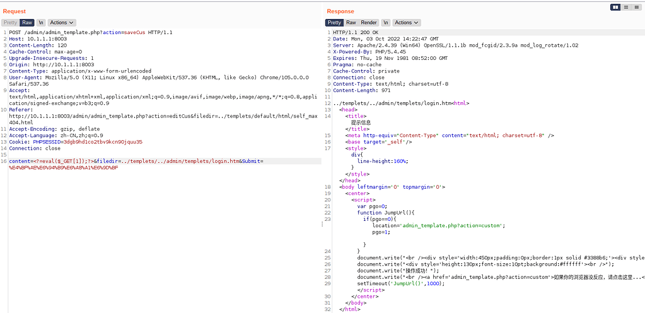
Task: Select the Raw tab in the Request panel
Action: tap(27, 23)
